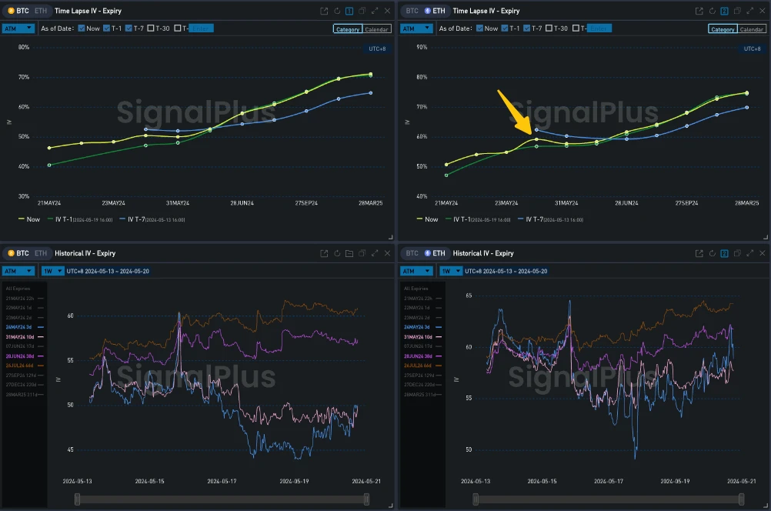The width and height of the screenshot is (771, 511).
Task: Refresh the ETH Historical IV chart
Action: (x=712, y=253)
